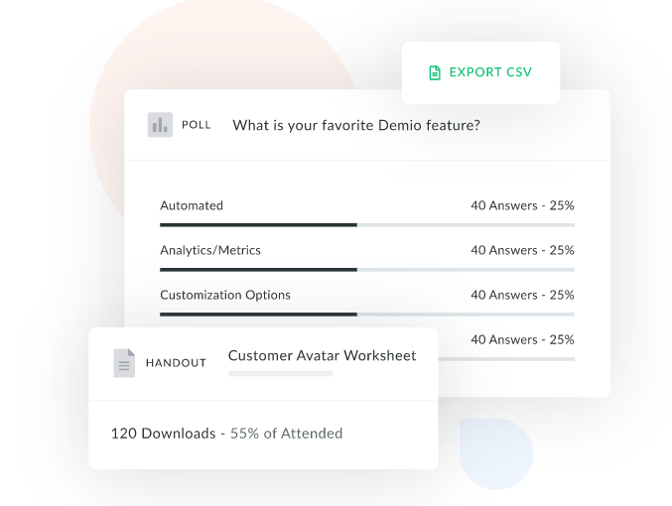672x506 pixels.
Task: Click the Automated progress bar
Action: (366, 225)
